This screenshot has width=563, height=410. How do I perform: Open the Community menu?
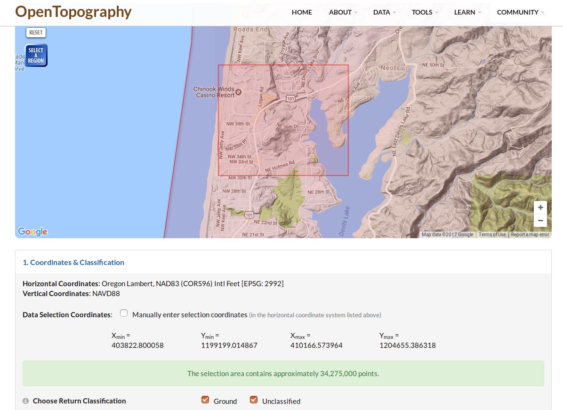[x=520, y=12]
